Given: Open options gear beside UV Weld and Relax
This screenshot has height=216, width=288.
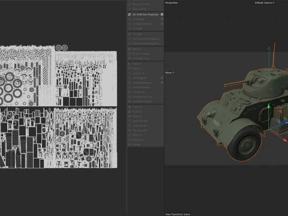Looking at the screenshot, I should point(162,24).
